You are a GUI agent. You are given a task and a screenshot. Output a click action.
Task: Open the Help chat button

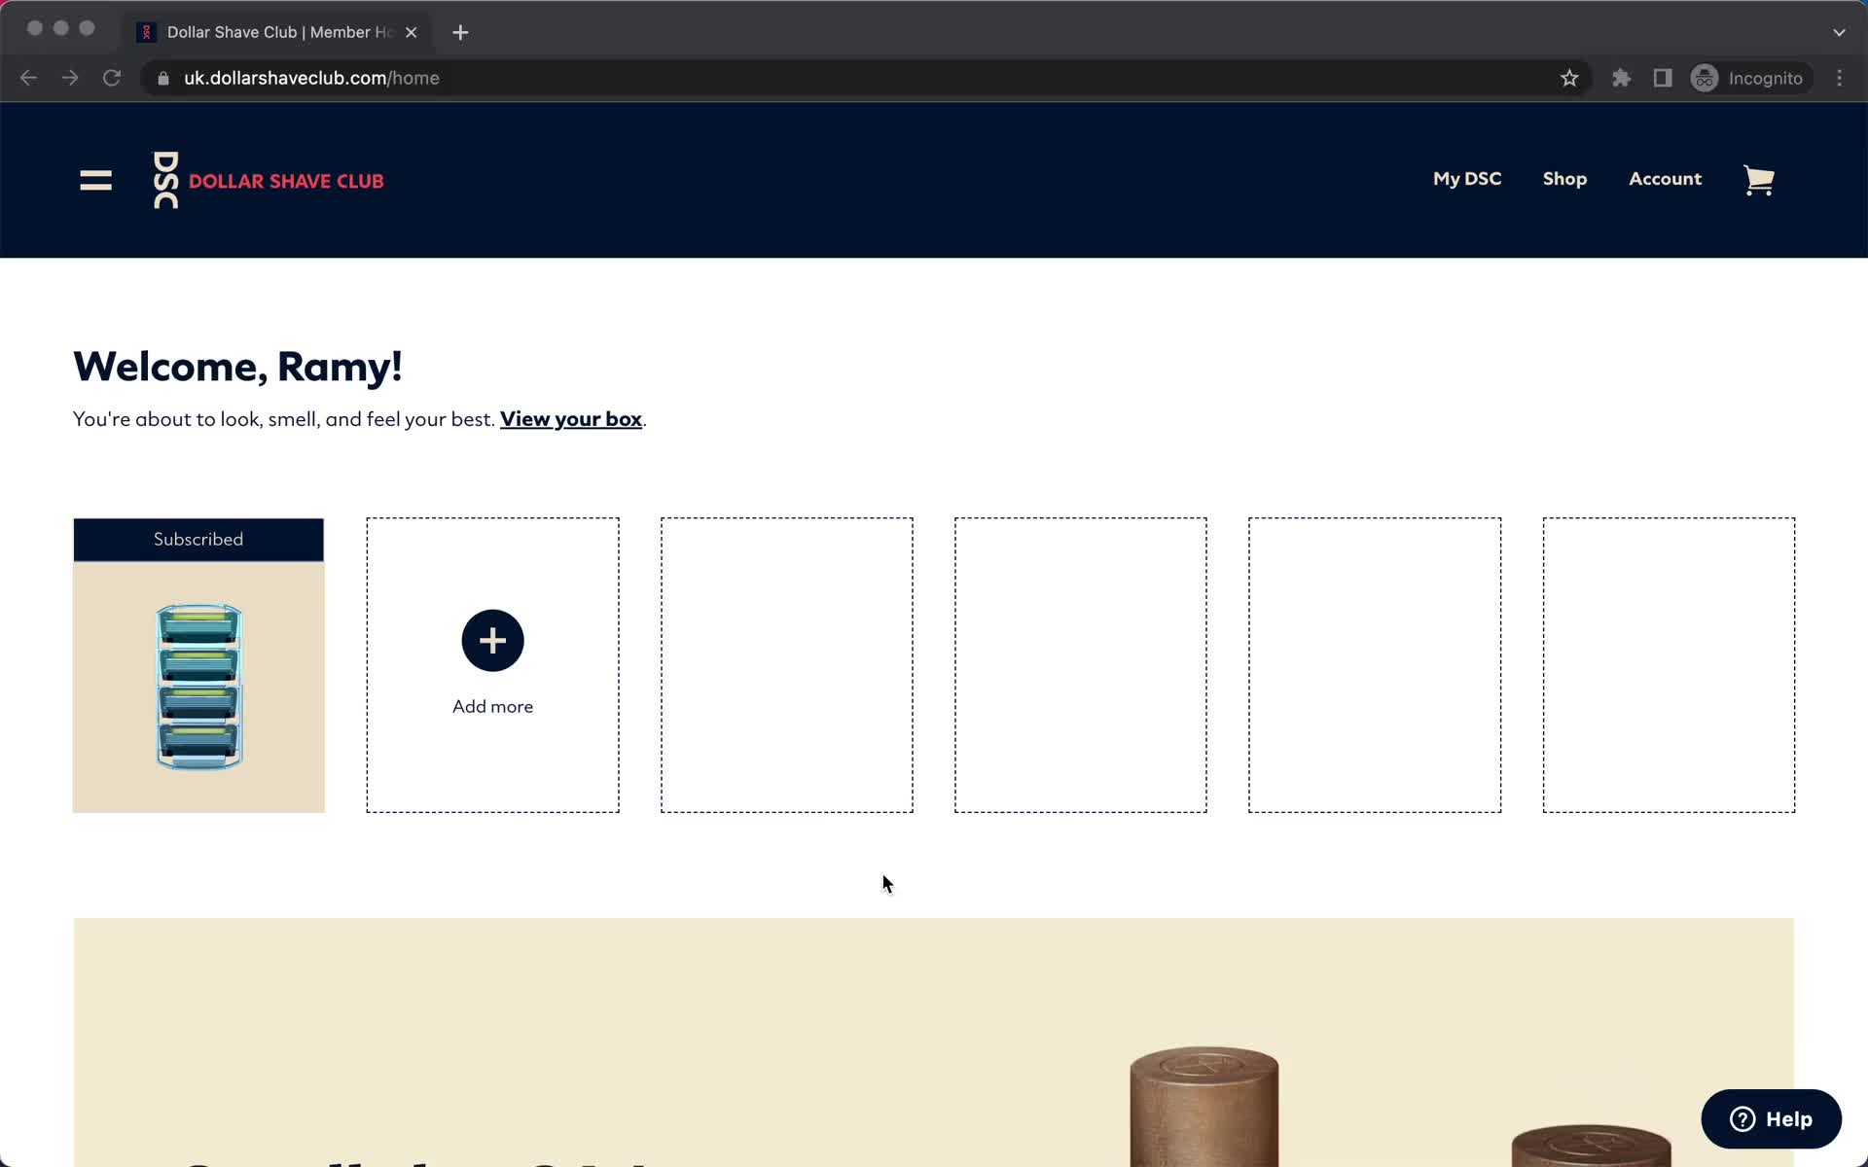(1771, 1118)
